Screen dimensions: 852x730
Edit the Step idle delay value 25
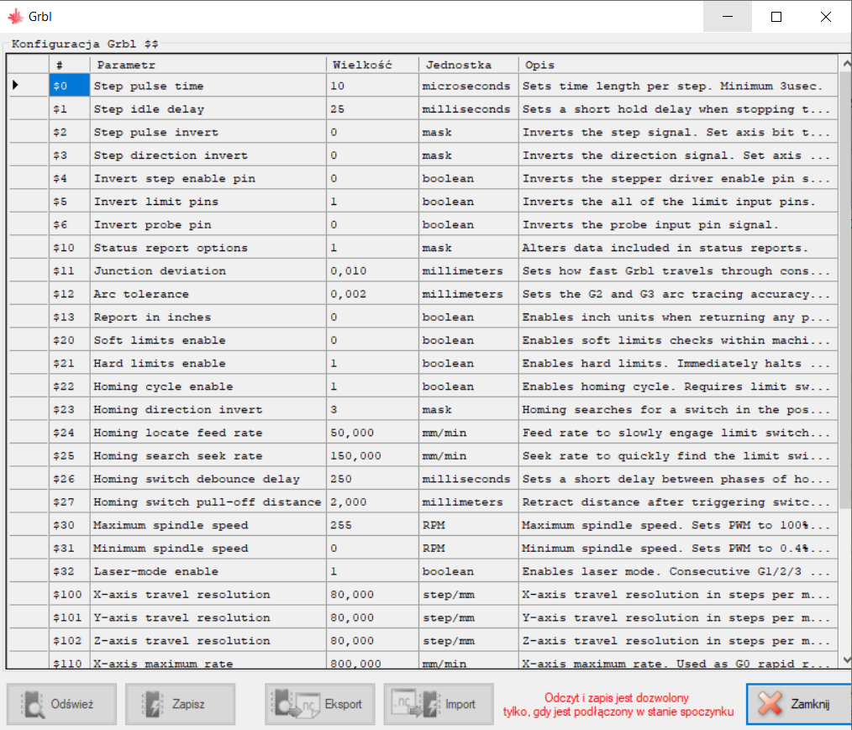point(373,108)
